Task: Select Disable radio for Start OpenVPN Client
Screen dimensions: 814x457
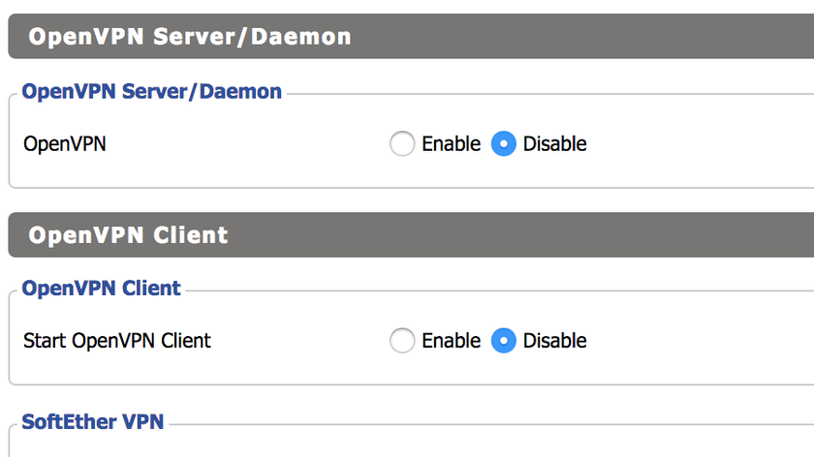Action: tap(503, 341)
